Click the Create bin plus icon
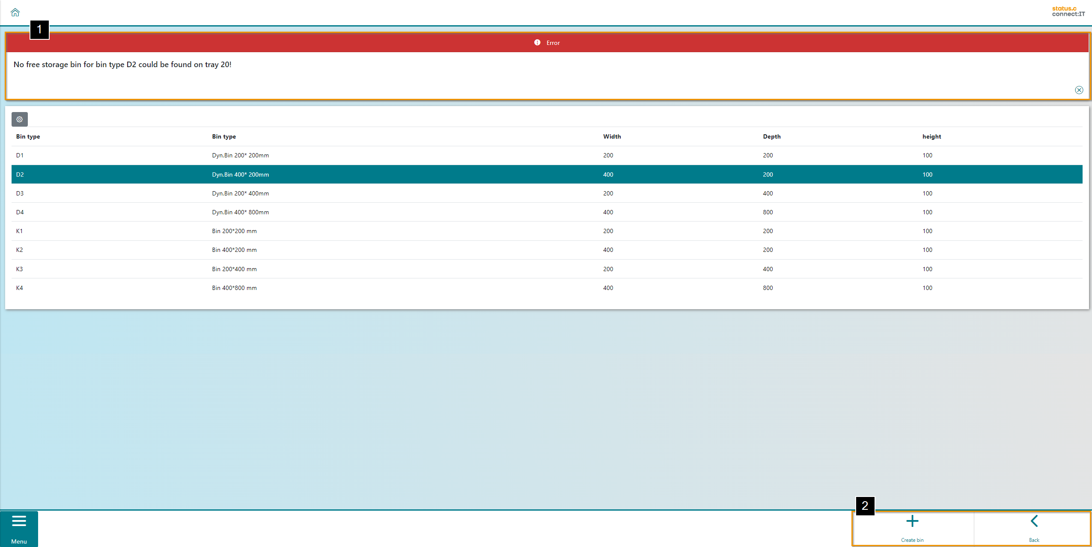The height and width of the screenshot is (547, 1092). pyautogui.click(x=912, y=521)
